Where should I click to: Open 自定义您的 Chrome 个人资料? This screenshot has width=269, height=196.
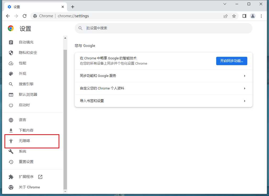pos(163,88)
